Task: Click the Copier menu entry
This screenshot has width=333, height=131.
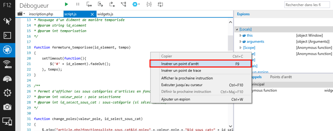Action: point(200,57)
